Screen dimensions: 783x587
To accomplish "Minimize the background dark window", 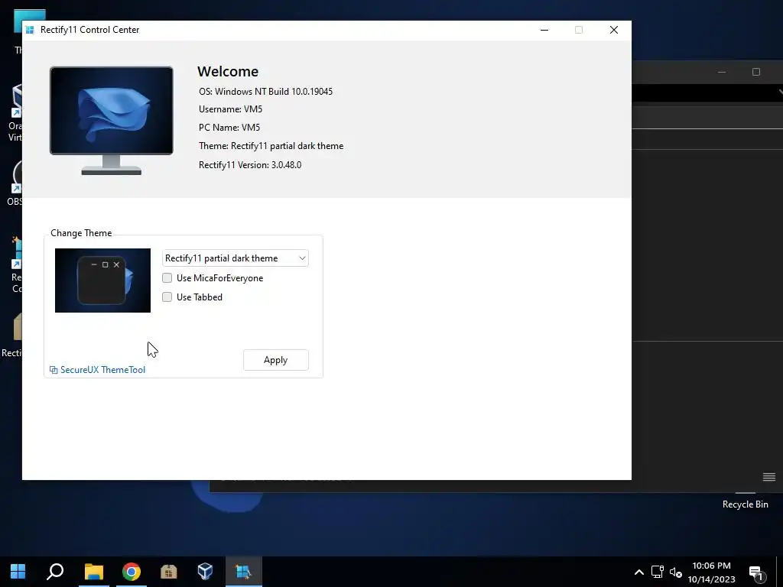I will (722, 72).
